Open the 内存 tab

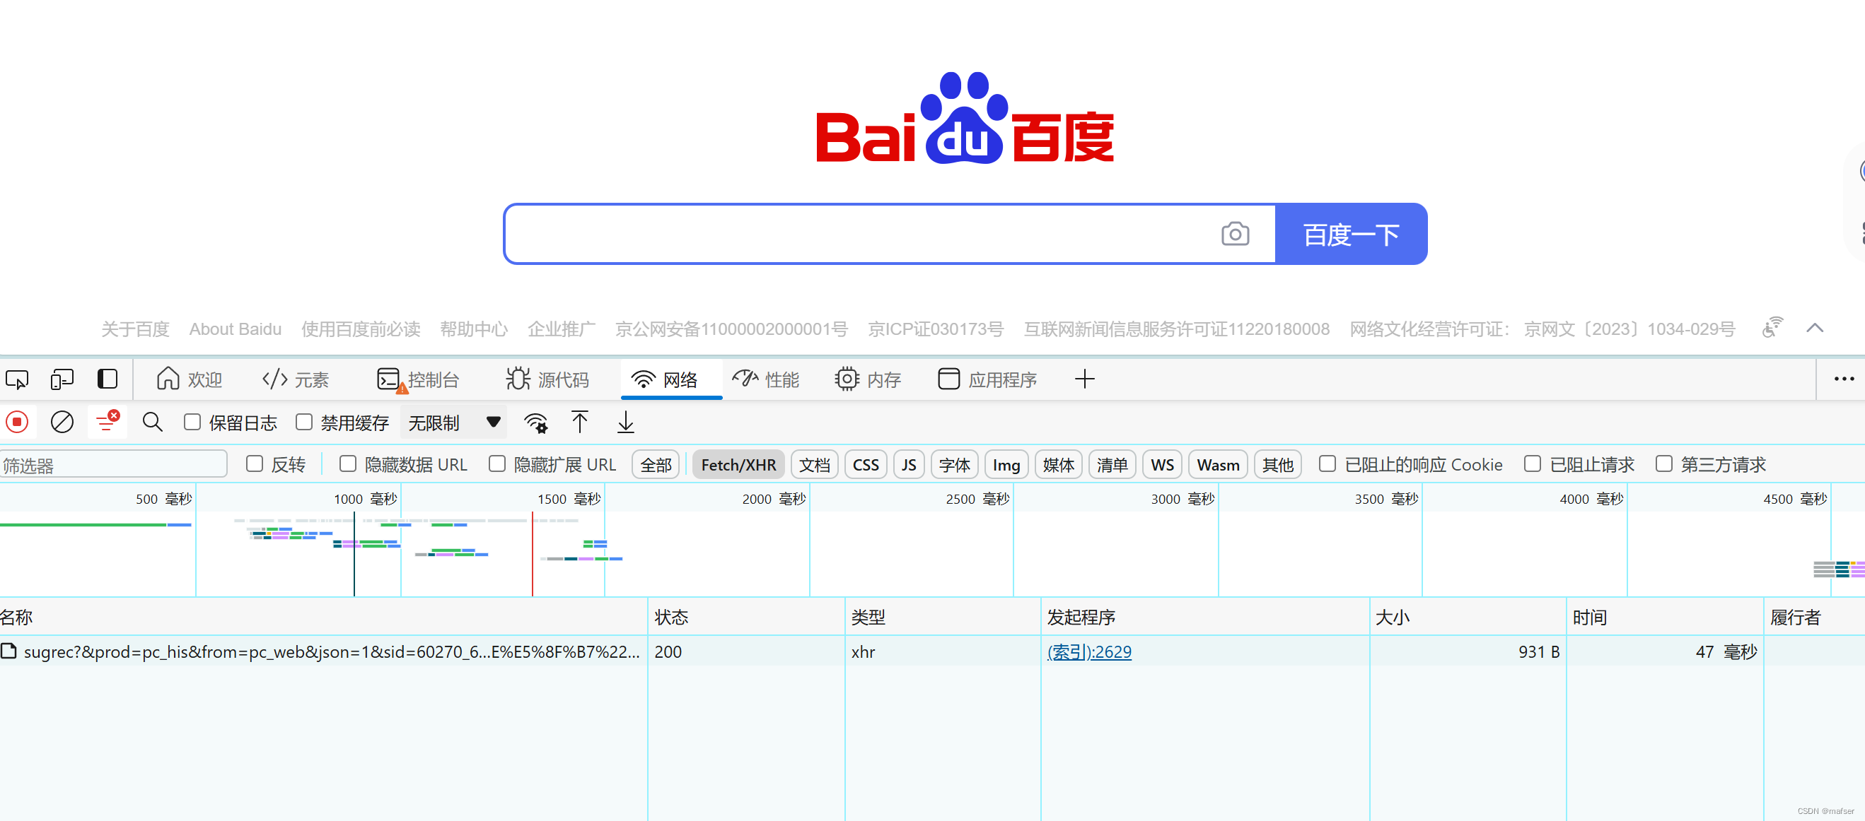868,379
